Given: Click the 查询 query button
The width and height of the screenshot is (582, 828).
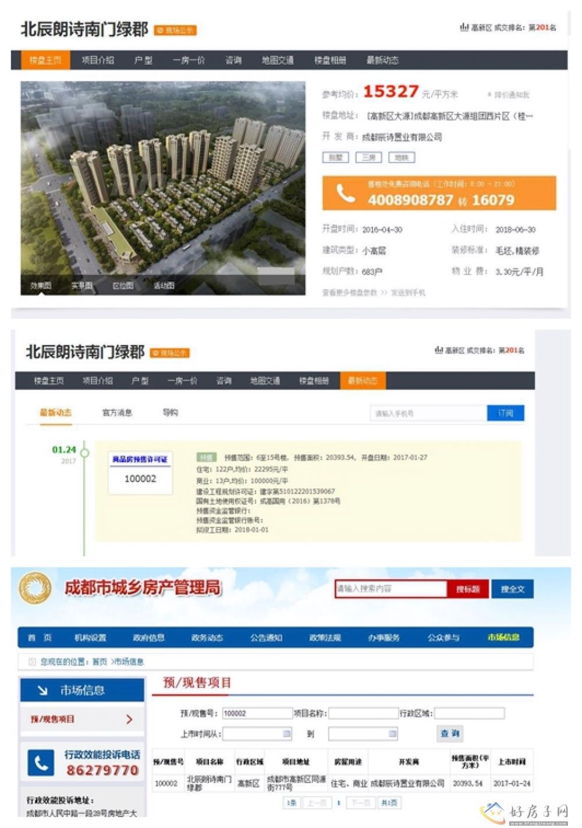Looking at the screenshot, I should pos(449,734).
